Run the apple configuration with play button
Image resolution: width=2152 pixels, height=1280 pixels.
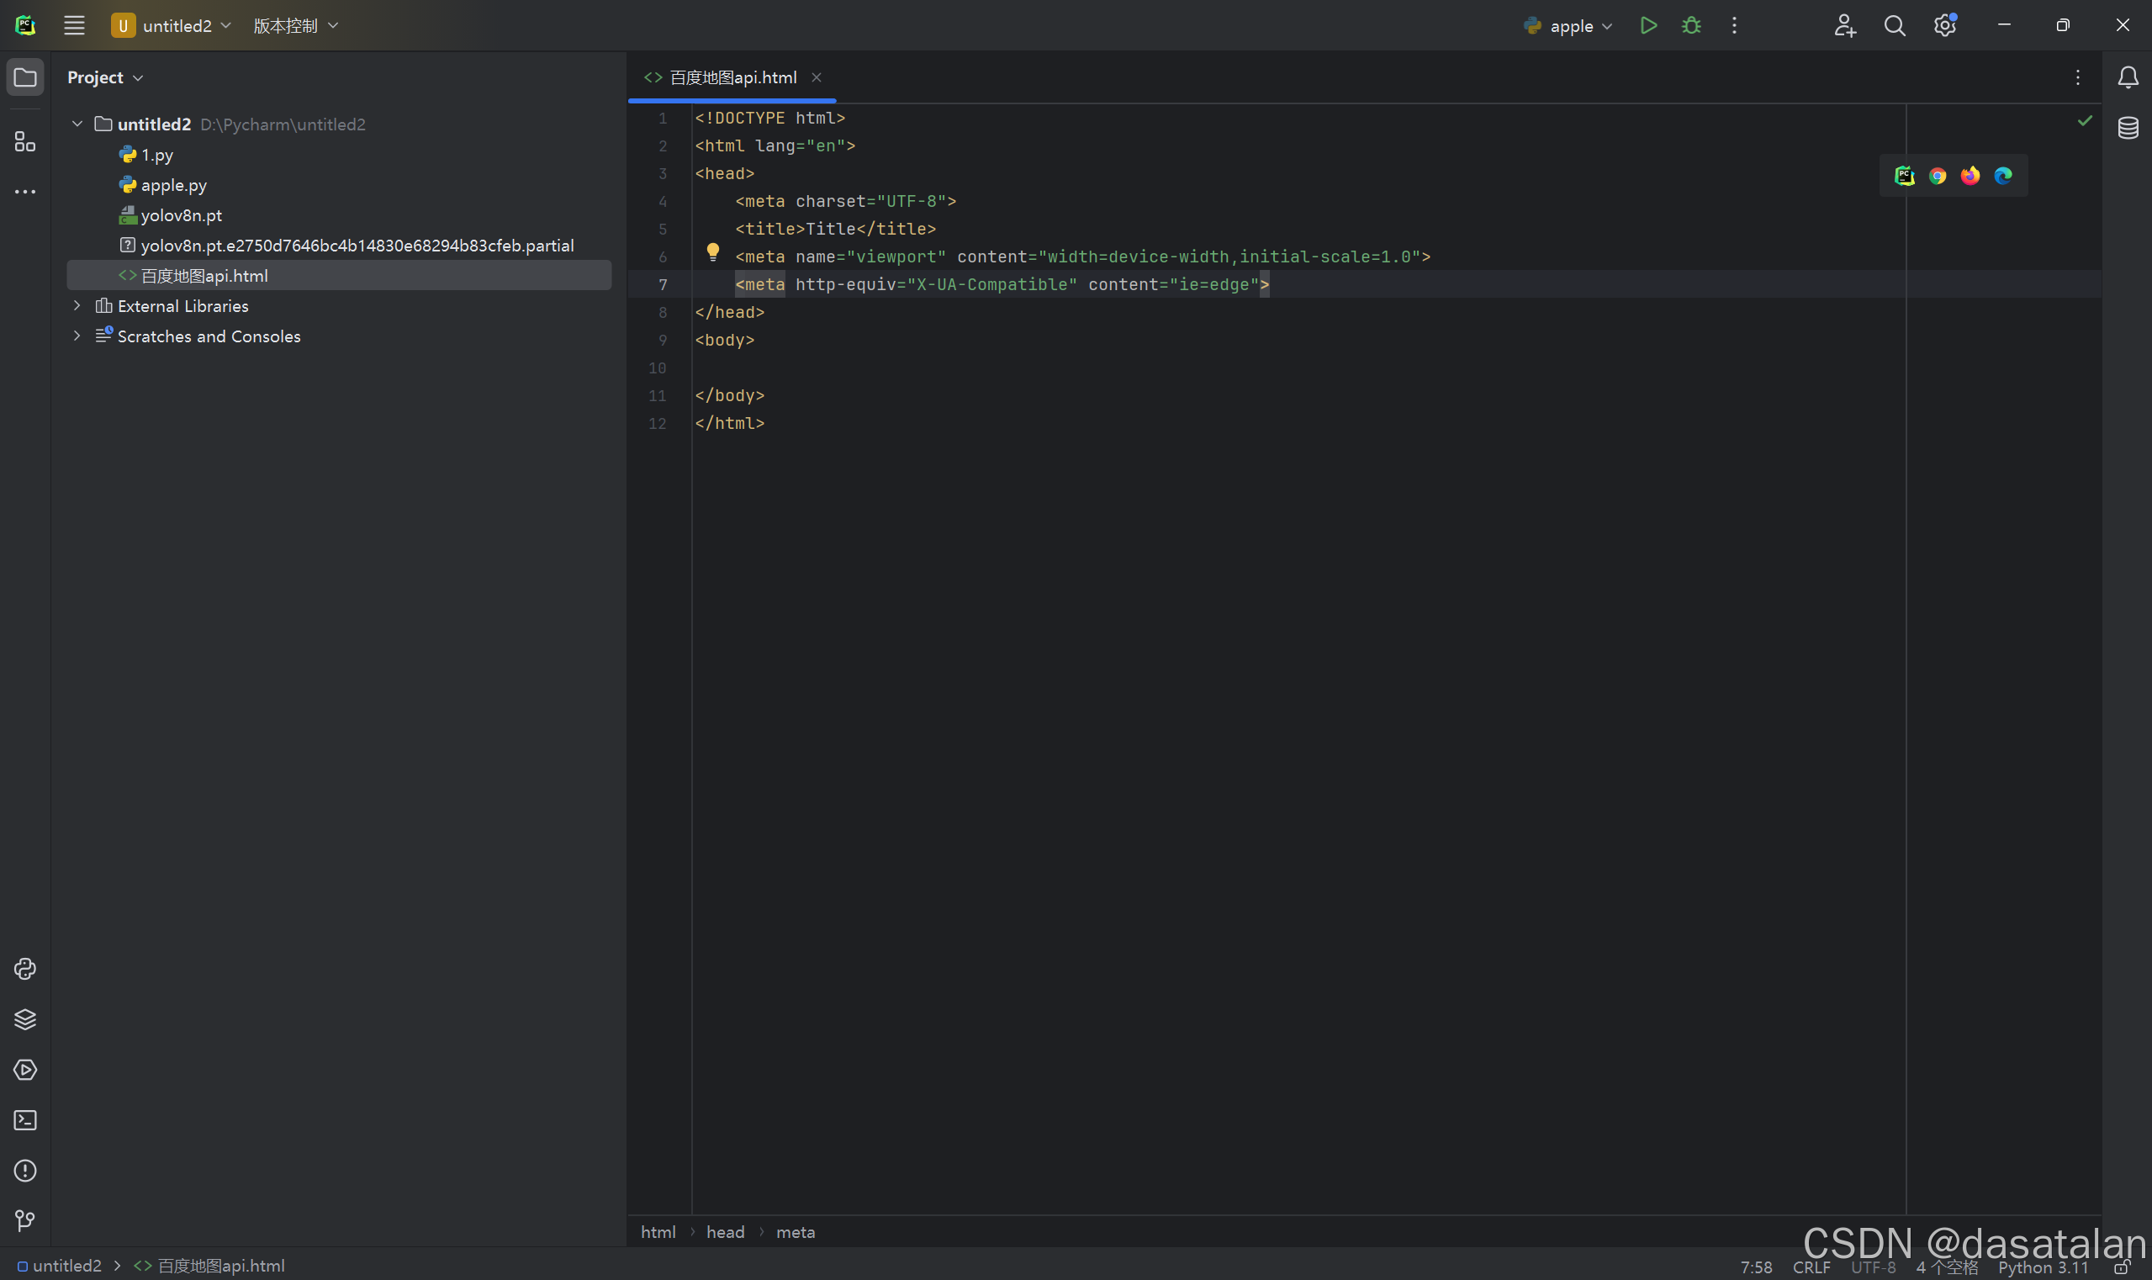1647,26
